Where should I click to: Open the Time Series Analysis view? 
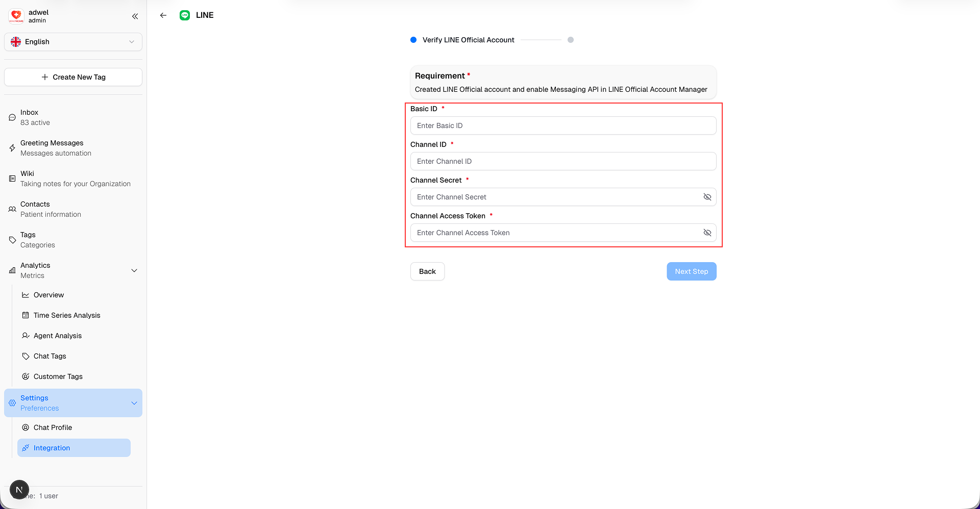[x=66, y=315]
